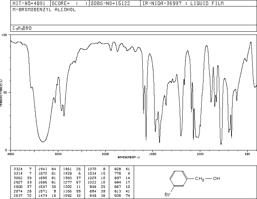This screenshot has width=257, height=199.
Task: Click the CH2 group in the structure
Action: pos(199,178)
